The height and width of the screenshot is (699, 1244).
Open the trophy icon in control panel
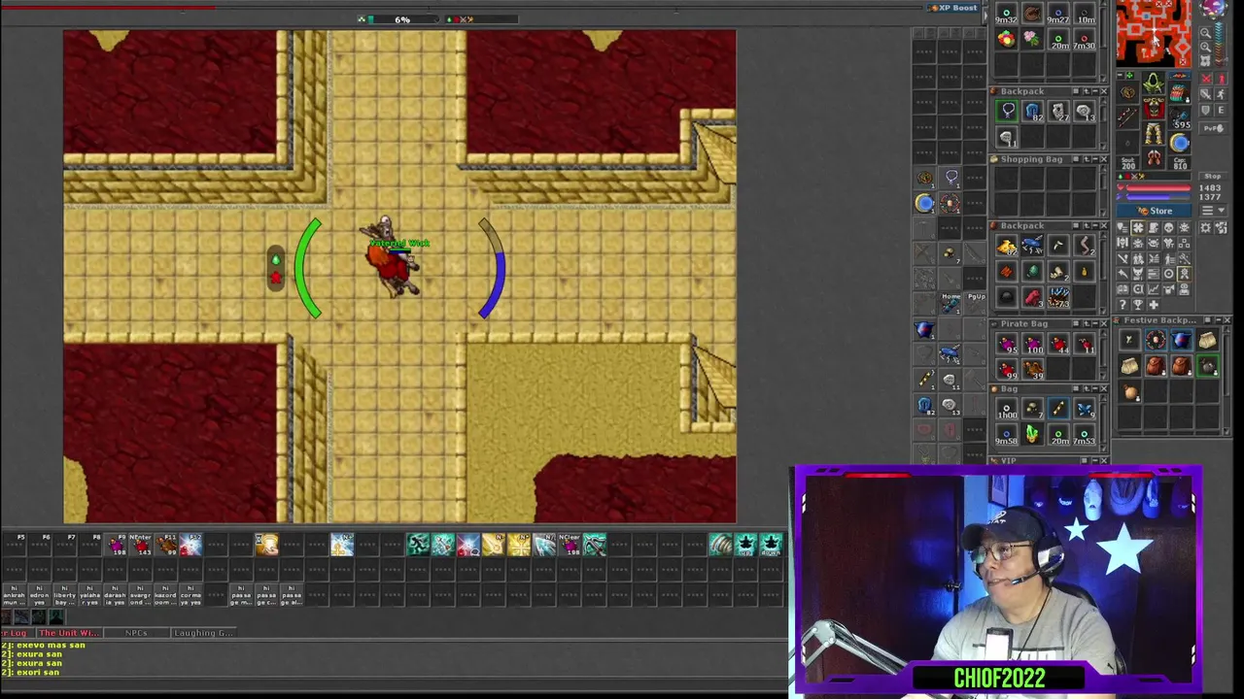1138,305
